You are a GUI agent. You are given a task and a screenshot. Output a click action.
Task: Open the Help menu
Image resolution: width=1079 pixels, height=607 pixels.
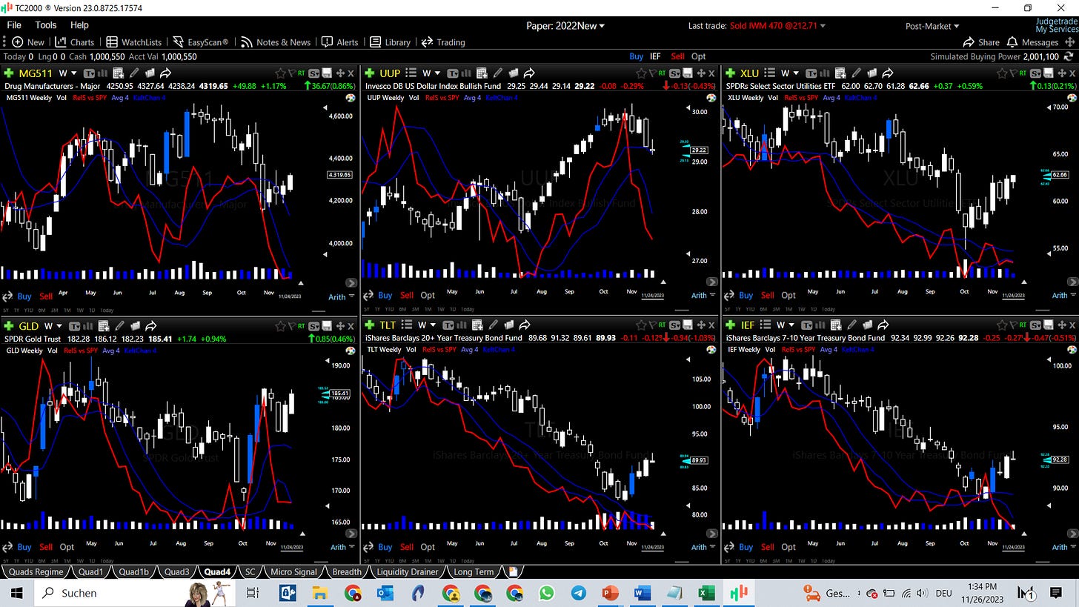tap(79, 25)
